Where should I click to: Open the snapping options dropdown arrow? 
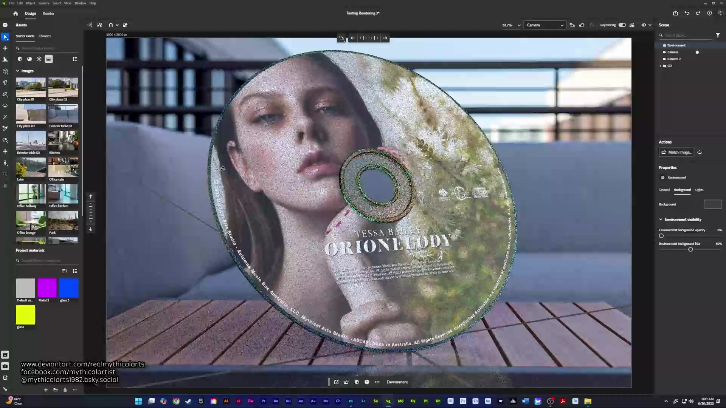point(117,25)
